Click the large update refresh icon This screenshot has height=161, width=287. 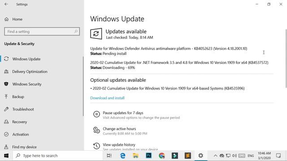96,34
